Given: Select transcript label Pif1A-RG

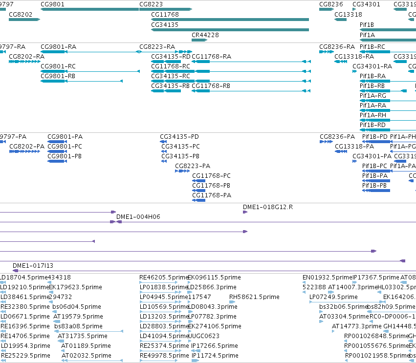Looking at the screenshot, I should point(373,96).
